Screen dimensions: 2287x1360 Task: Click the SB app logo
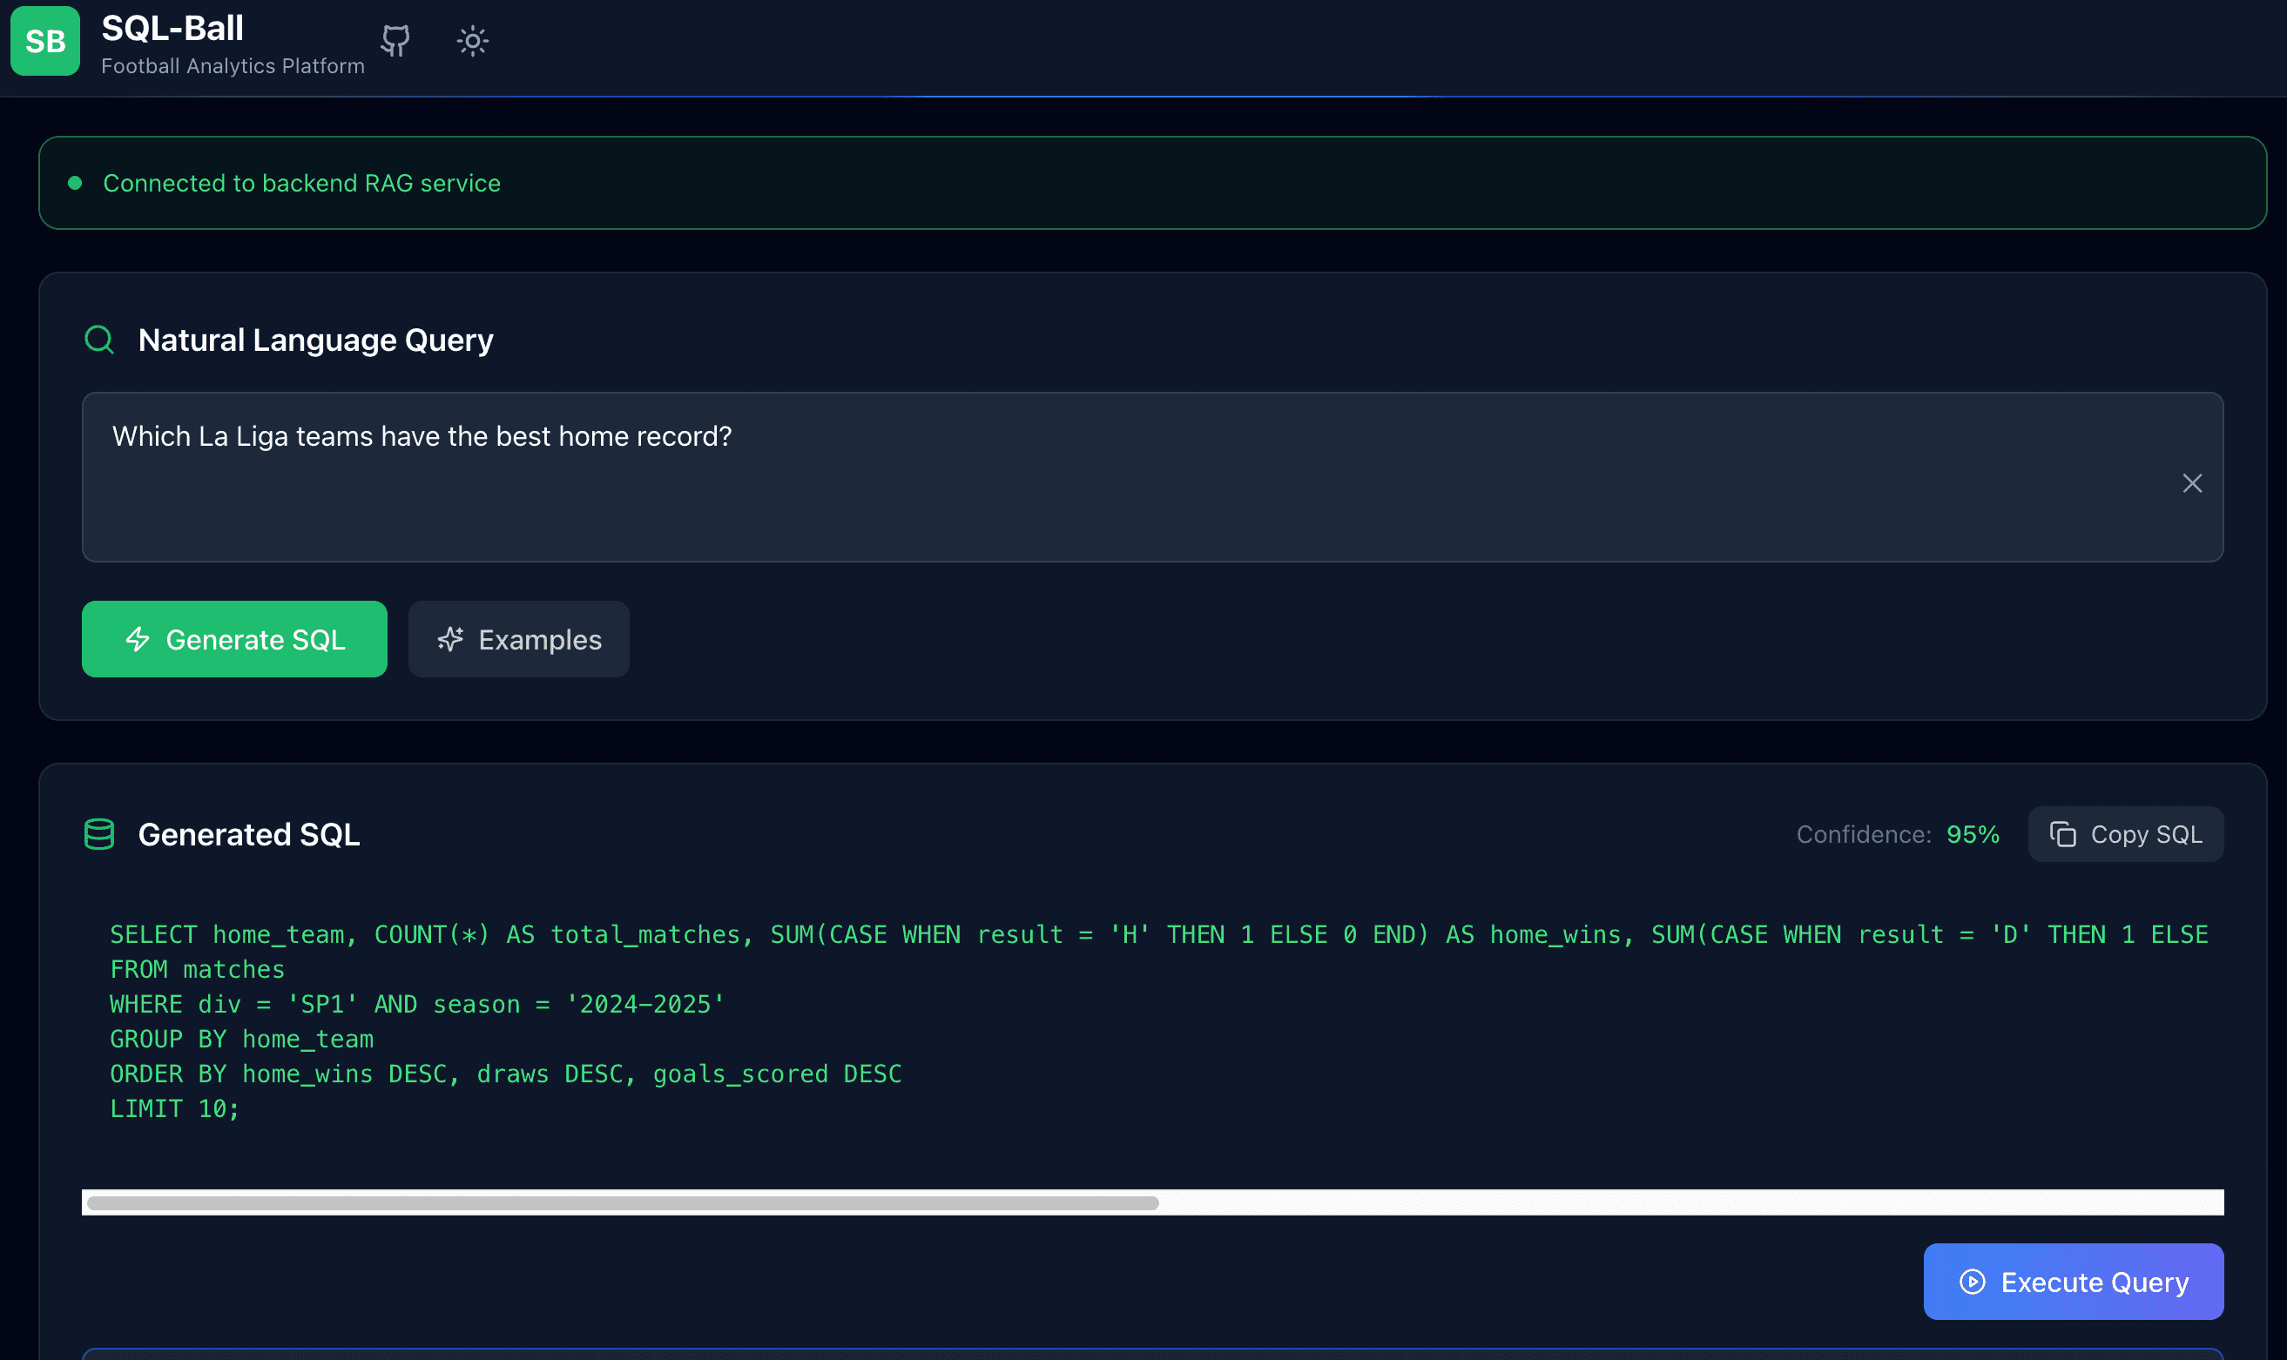point(44,41)
